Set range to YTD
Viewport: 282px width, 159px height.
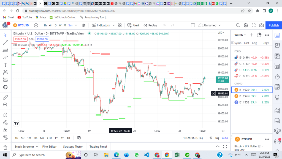coord(49,138)
